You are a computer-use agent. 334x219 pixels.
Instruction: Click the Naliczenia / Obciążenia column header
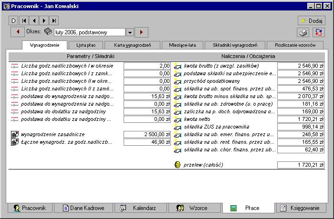pos(248,56)
